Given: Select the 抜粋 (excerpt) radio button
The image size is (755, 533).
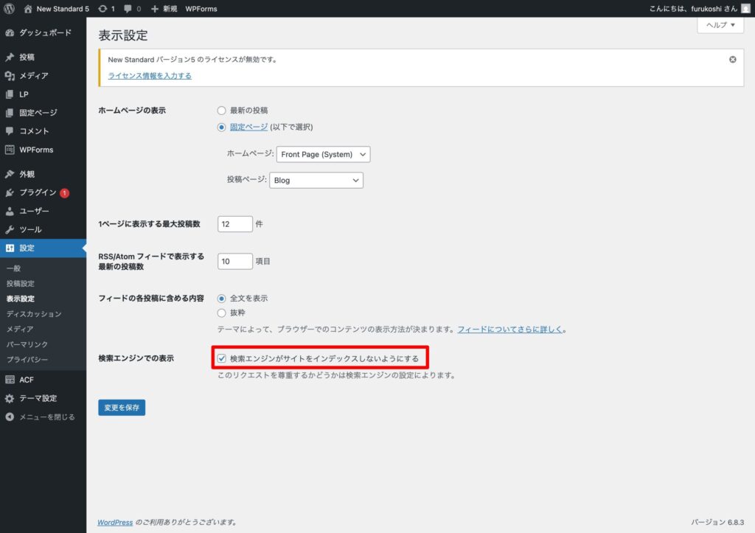Looking at the screenshot, I should point(221,313).
